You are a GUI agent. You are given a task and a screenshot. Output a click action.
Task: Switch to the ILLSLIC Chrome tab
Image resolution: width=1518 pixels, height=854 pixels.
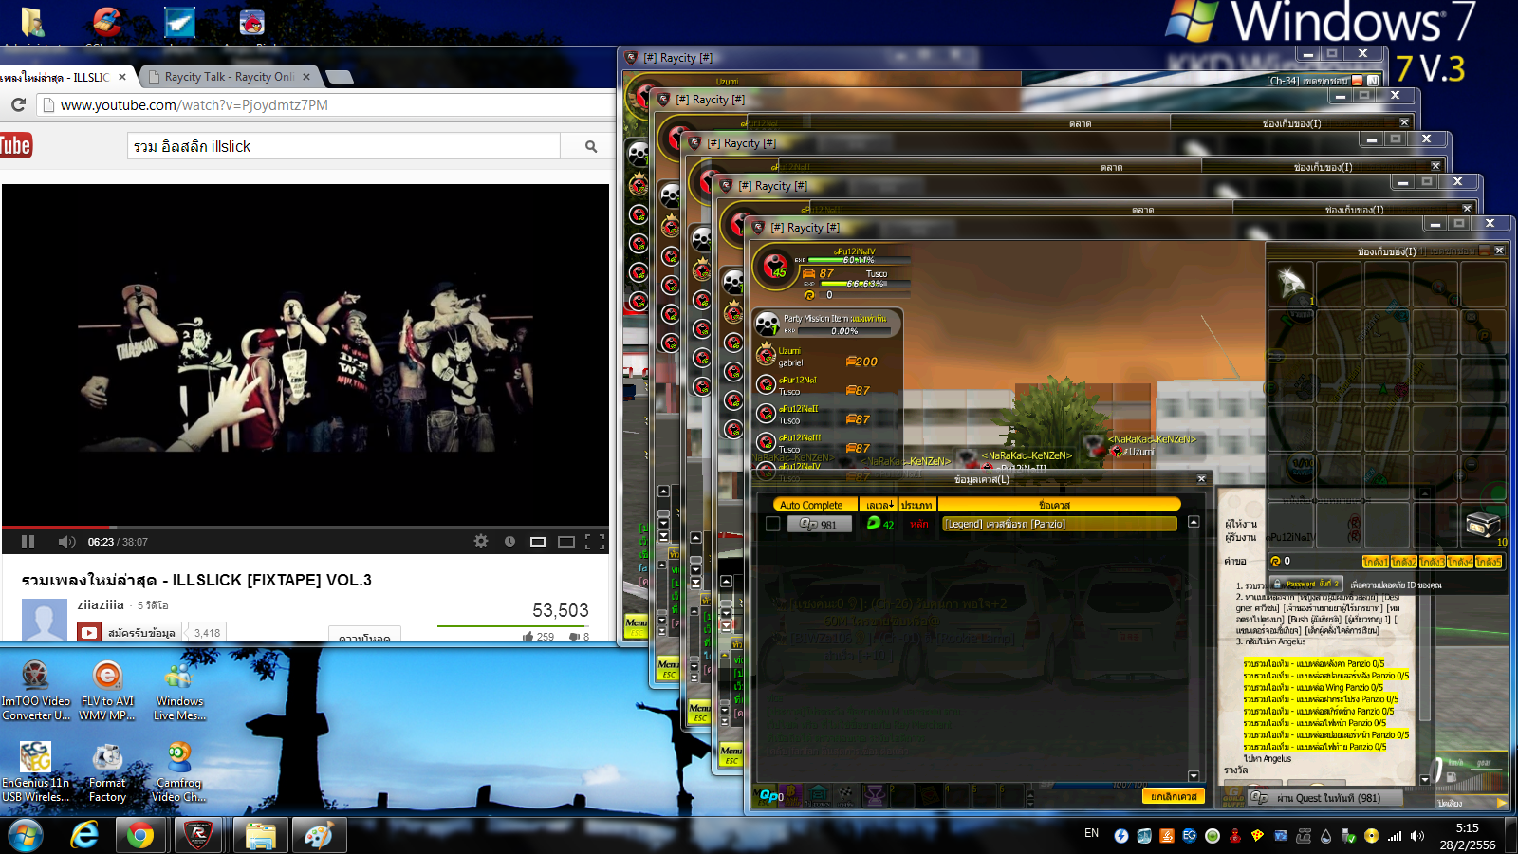59,77
